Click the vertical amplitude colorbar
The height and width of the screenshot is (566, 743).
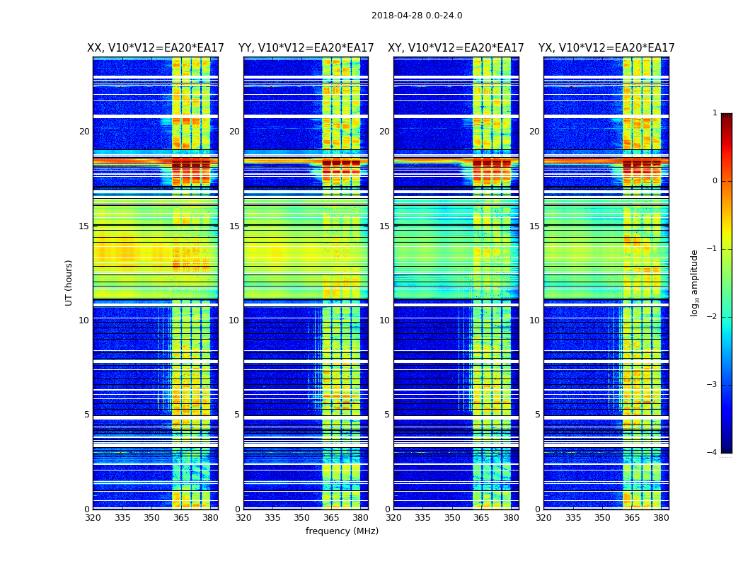726,283
